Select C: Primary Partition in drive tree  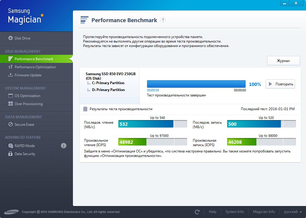[108, 83]
